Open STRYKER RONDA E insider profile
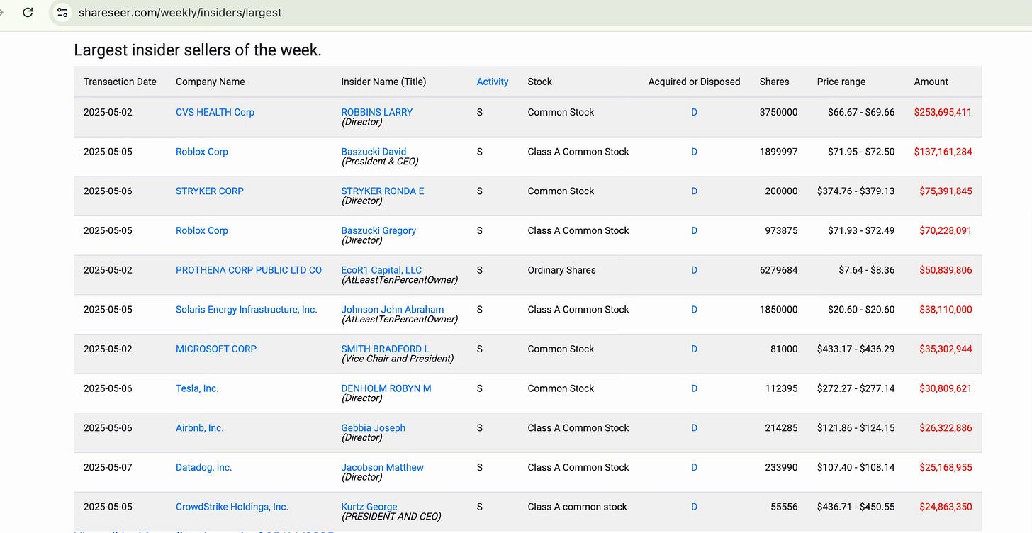Image resolution: width=1032 pixels, height=533 pixels. 383,191
